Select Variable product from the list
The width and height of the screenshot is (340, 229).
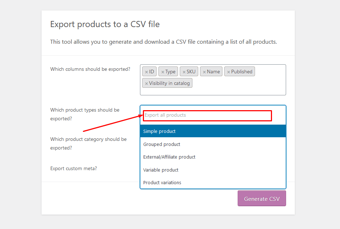coord(213,170)
